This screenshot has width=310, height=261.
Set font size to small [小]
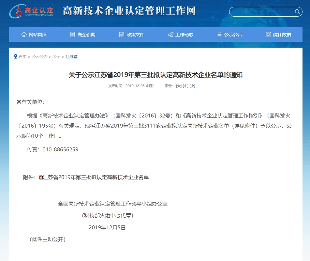click(192, 86)
